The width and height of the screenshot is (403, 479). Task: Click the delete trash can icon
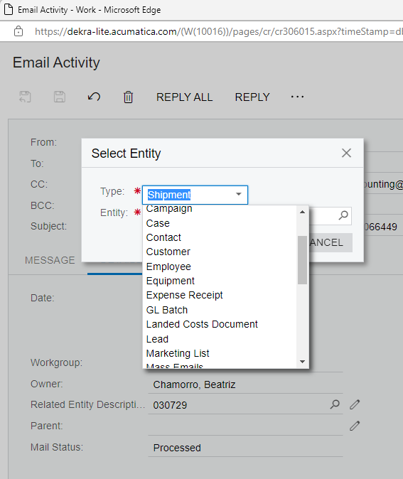click(129, 97)
